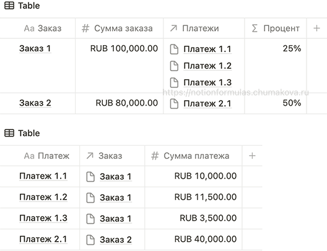The height and width of the screenshot is (251, 327).
Task: Click the Aa icon of Заказ title column
Action: point(29,28)
